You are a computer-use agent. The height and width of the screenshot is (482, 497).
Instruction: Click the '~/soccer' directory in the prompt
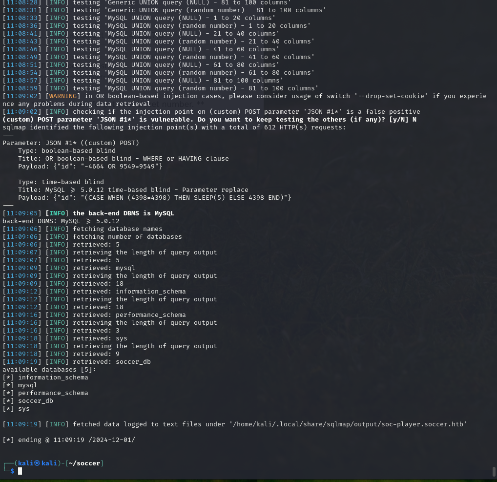84,463
